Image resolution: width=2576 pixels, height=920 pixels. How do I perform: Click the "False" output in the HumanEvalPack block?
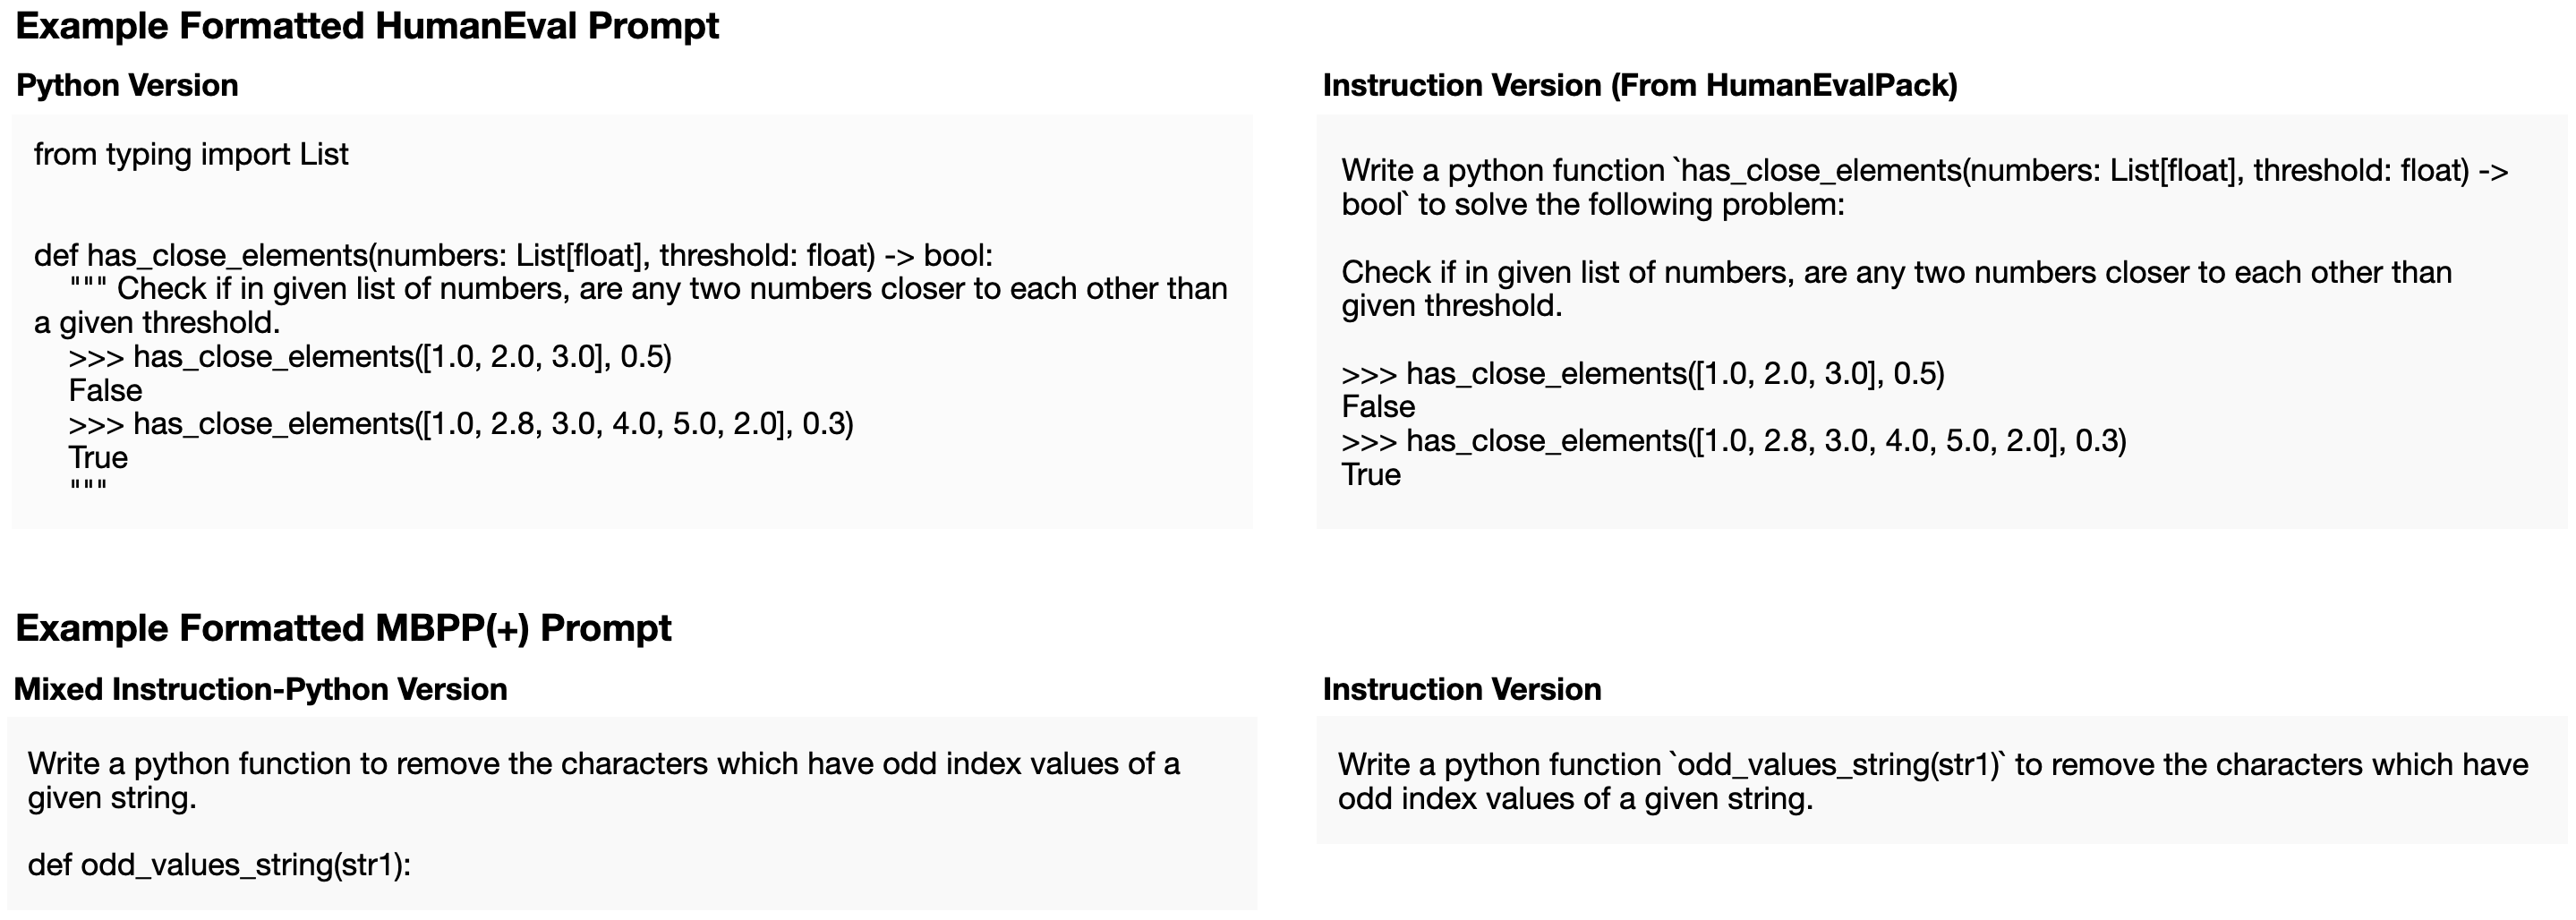click(1378, 407)
